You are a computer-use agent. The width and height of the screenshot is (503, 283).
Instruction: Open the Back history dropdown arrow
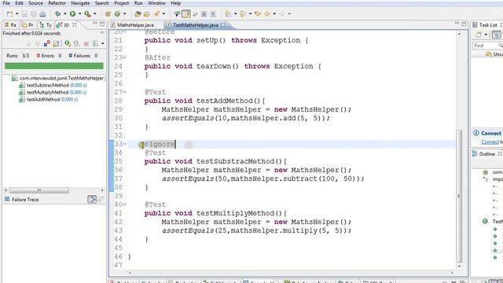tap(274, 14)
